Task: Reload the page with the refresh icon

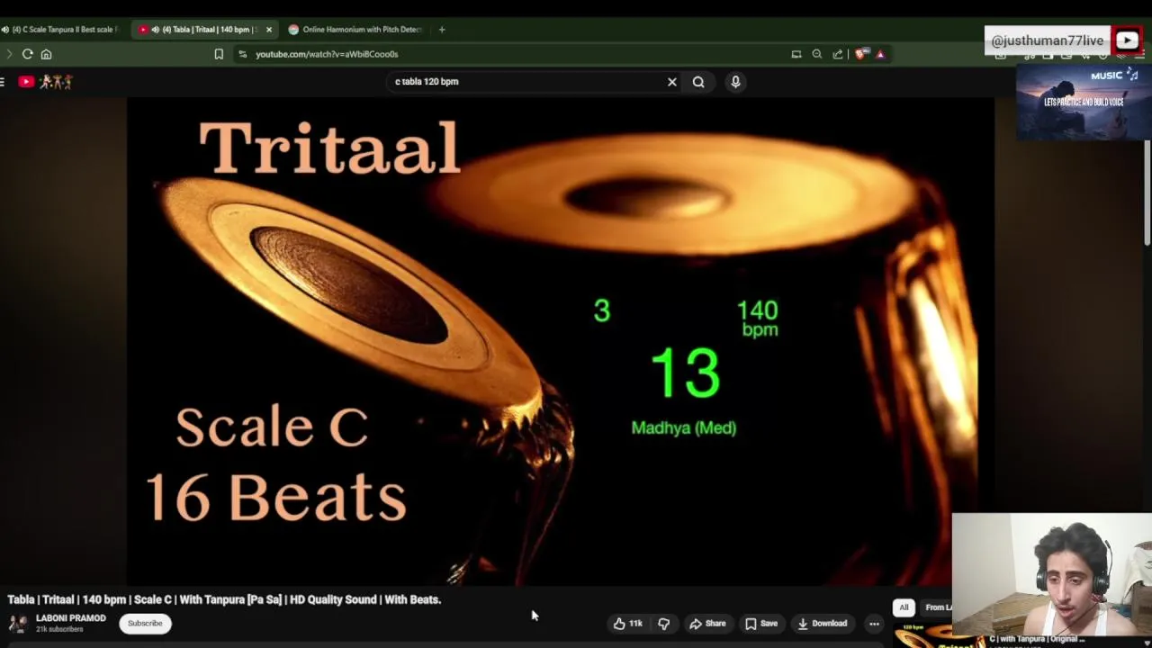Action: 28,54
